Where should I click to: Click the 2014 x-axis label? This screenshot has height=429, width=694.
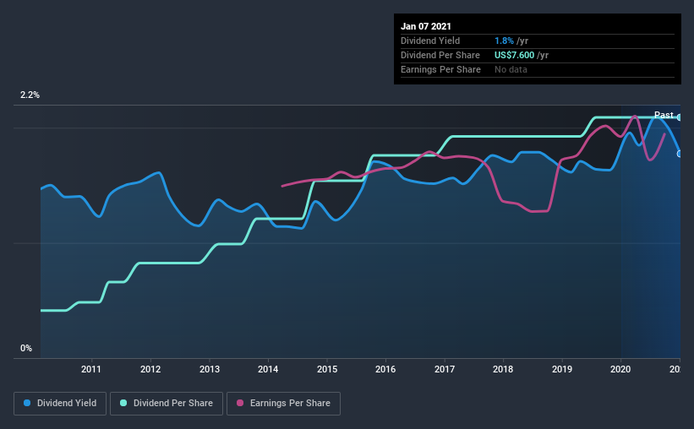[x=268, y=369]
